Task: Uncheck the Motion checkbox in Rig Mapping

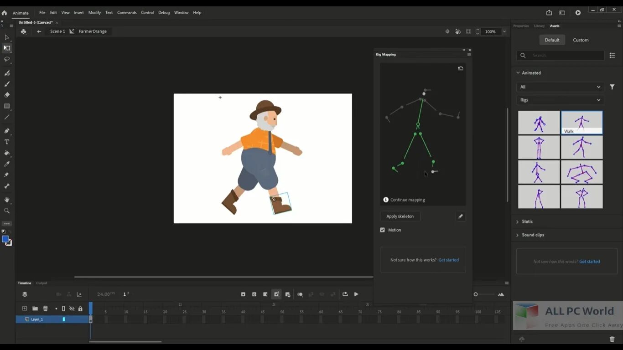Action: point(382,230)
